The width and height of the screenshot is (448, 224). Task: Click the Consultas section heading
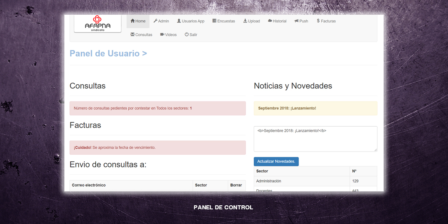(88, 86)
